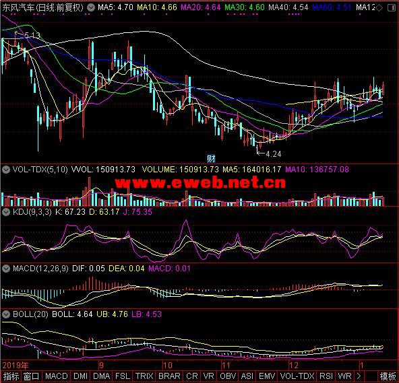Switch to the RSI indicator tab
This screenshot has width=399, height=383.
point(326,376)
